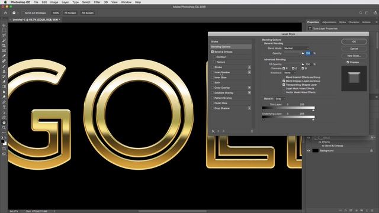This screenshot has width=379, height=213.
Task: Toggle Bevel & Emboss effect visibility eye
Action: (x=323, y=146)
